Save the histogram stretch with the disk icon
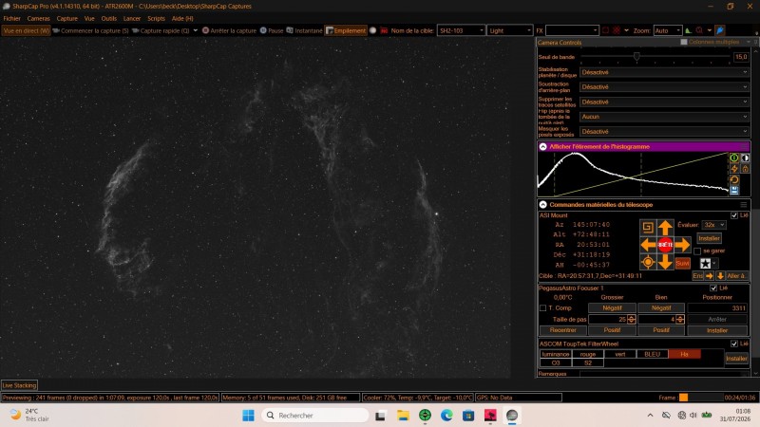760x427 pixels. click(734, 191)
